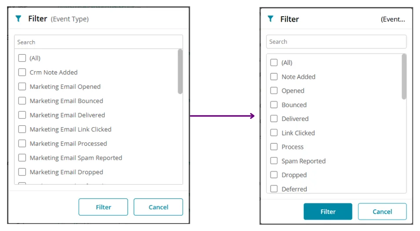Tick the Deferred checkbox

274,189
